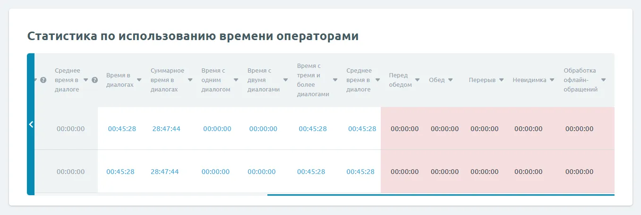Sort by "Перерыв" using its arrow icon
This screenshot has width=641, height=215.
501,80
